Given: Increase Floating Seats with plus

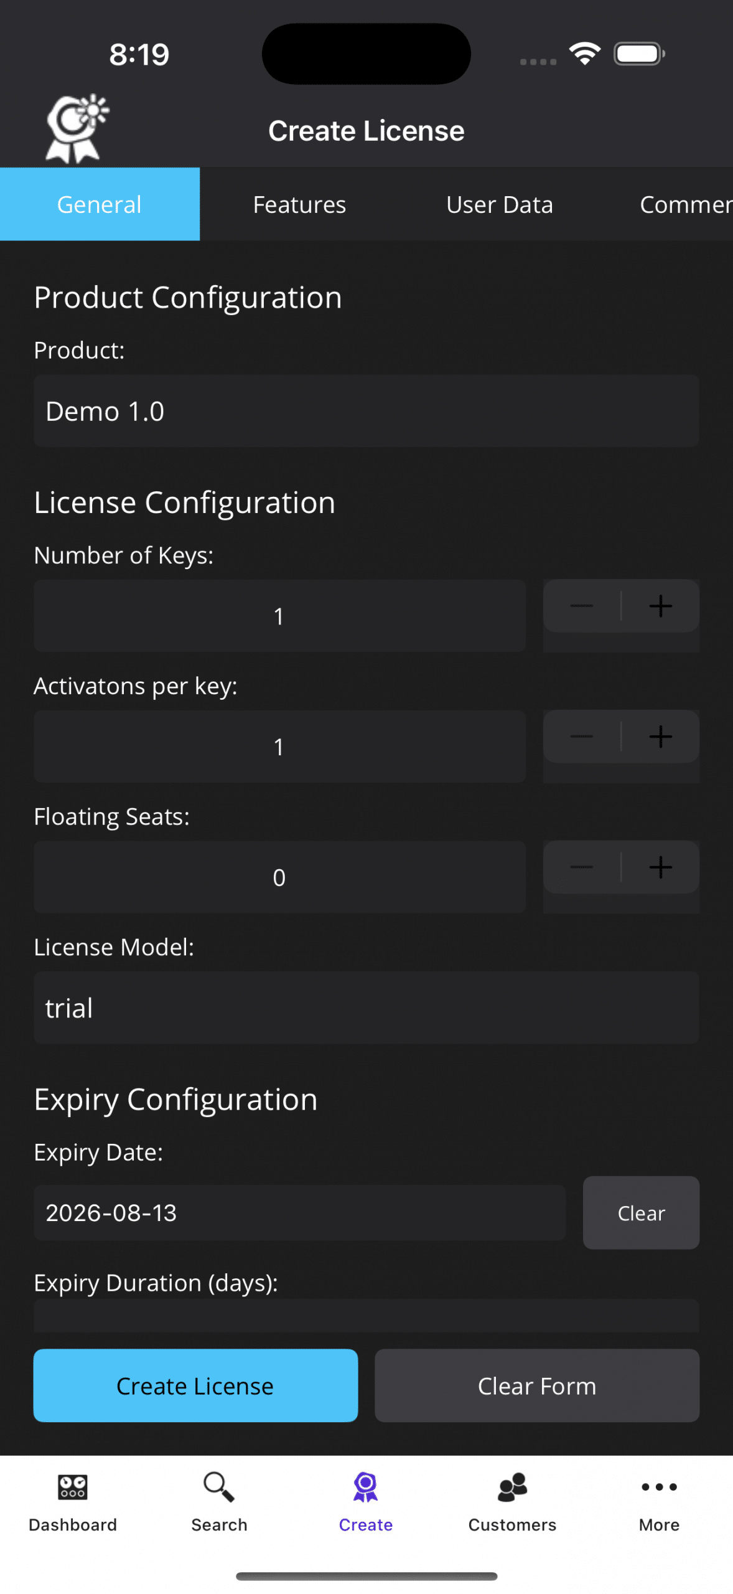Looking at the screenshot, I should click(660, 867).
